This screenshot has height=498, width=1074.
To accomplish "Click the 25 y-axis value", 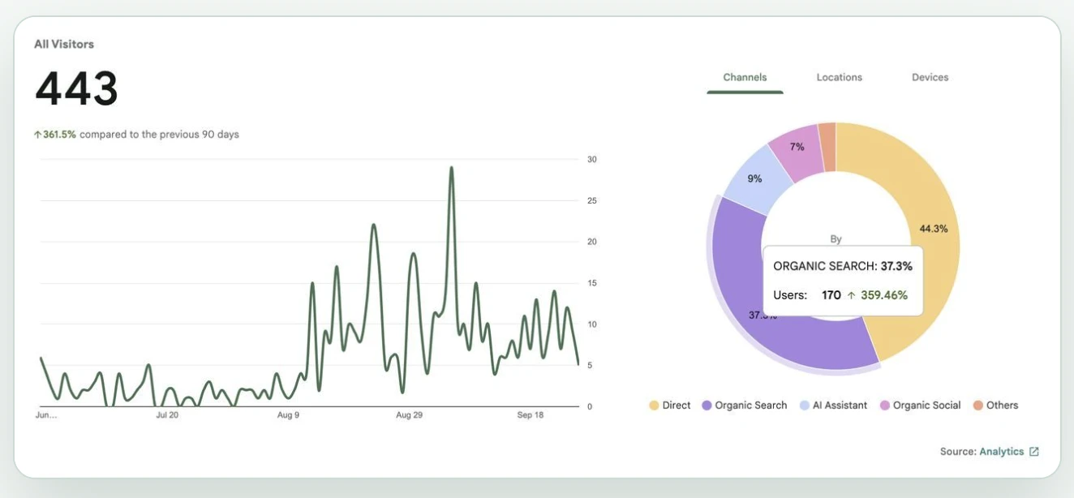I will tap(592, 201).
